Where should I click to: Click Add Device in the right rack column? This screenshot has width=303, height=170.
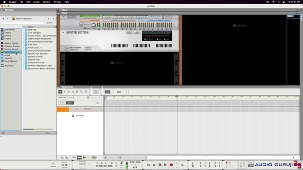point(240,25)
